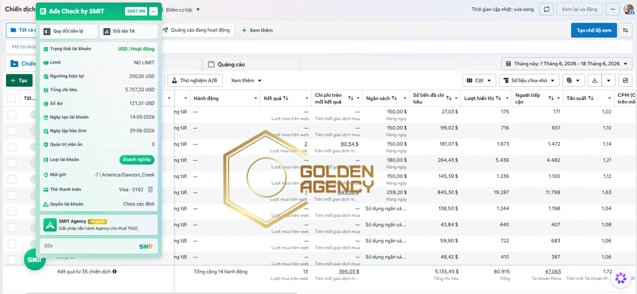Check the row with 43,84 $ spent
This screenshot has width=637, height=294.
(12, 228)
